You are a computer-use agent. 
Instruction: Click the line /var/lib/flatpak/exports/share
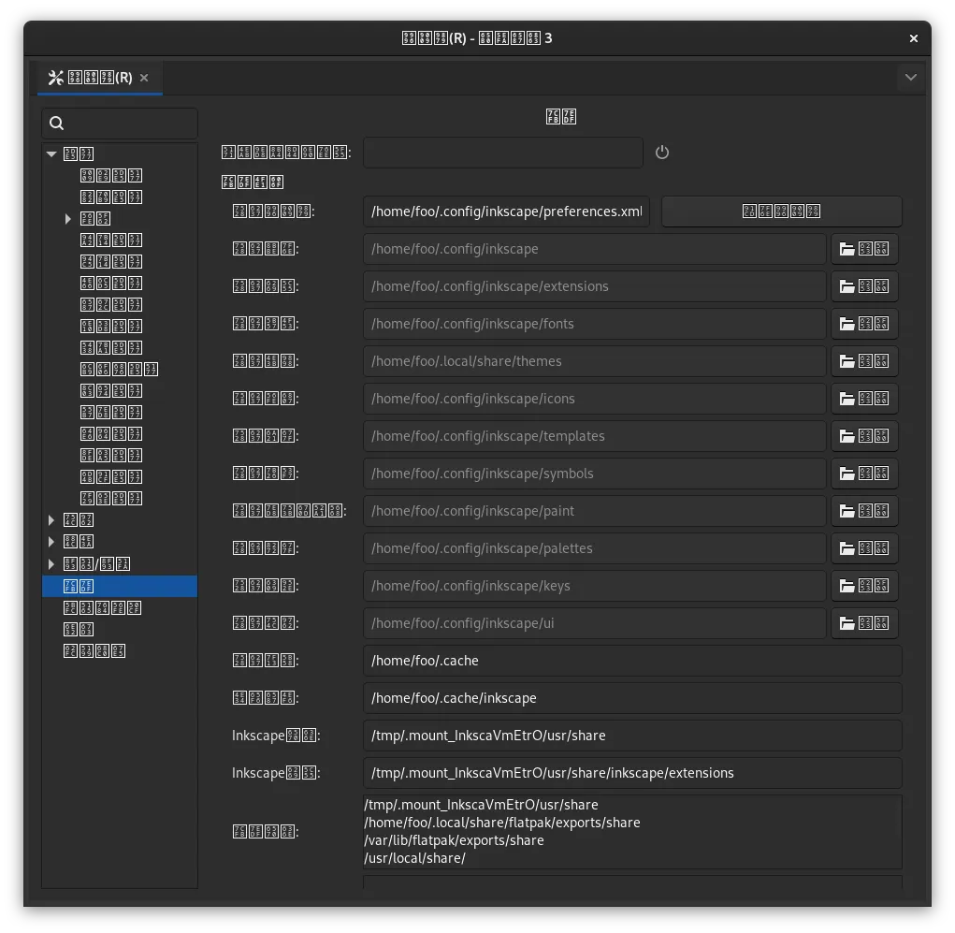click(x=454, y=840)
